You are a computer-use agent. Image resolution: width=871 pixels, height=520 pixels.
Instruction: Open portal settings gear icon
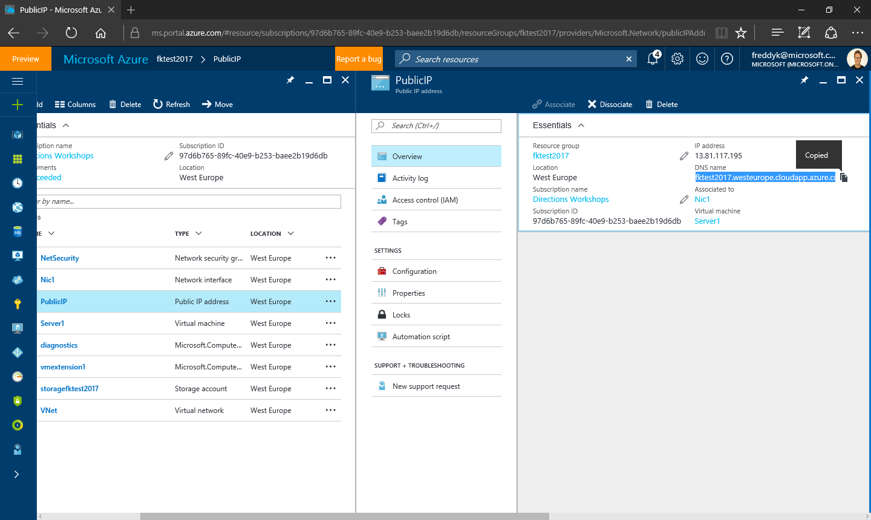(x=677, y=59)
